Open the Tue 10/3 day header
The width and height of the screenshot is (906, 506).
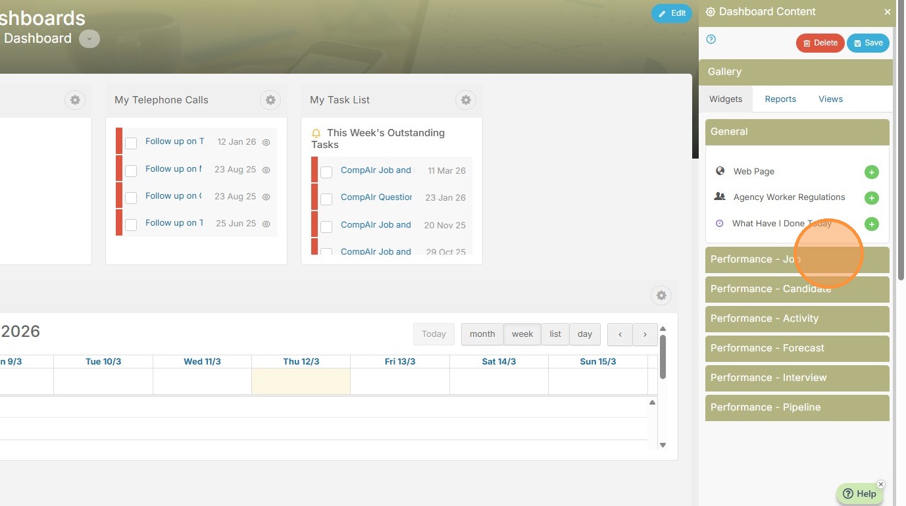pyautogui.click(x=103, y=362)
